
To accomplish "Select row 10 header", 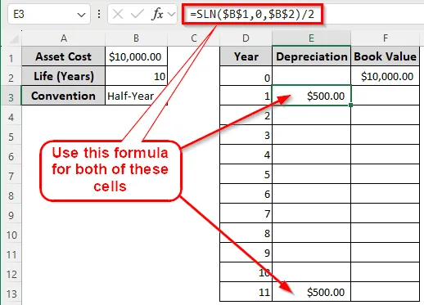I will click(11, 233).
